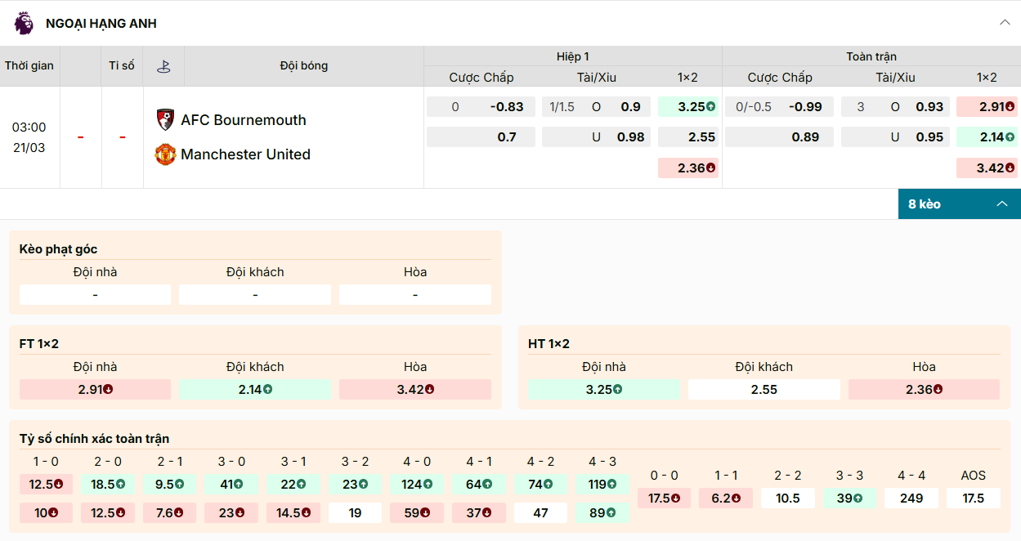Select AOS correct score odds 17.5
Viewport: 1021px width, 541px height.
973,498
